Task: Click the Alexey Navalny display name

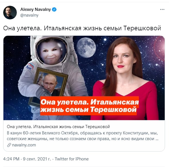Action: (x=35, y=9)
